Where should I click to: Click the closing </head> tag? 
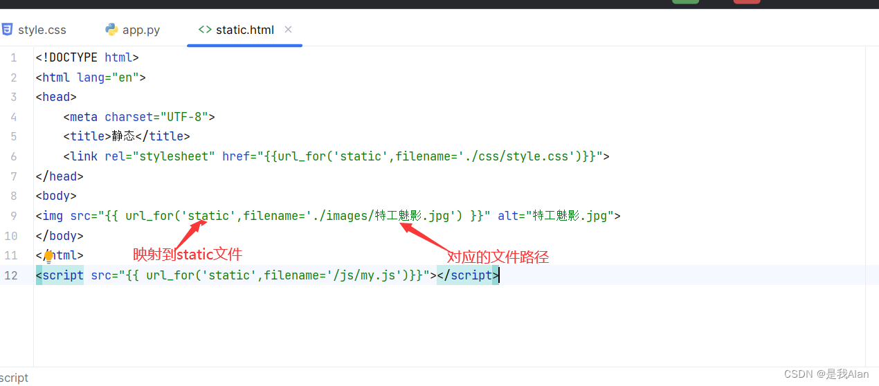coord(60,176)
